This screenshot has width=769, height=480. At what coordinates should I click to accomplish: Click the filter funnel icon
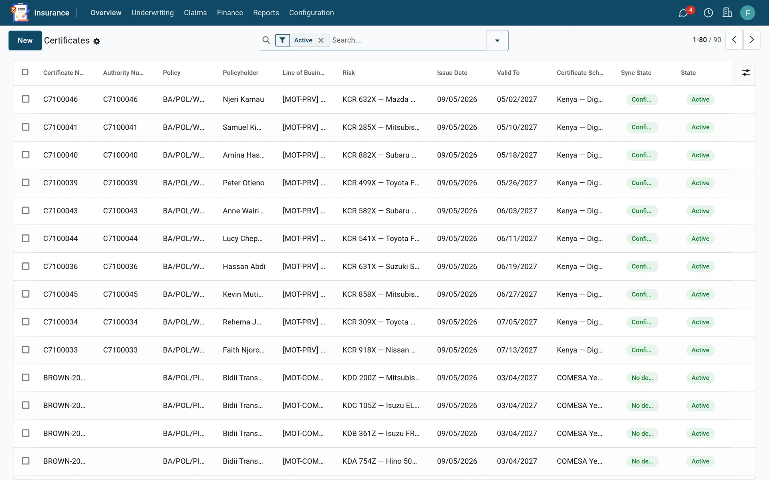click(282, 40)
